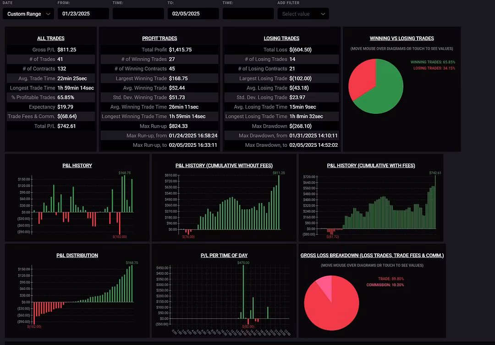Click the Gross Loss Breakdown chart title
Image resolution: width=495 pixels, height=345 pixels.
(x=372, y=256)
